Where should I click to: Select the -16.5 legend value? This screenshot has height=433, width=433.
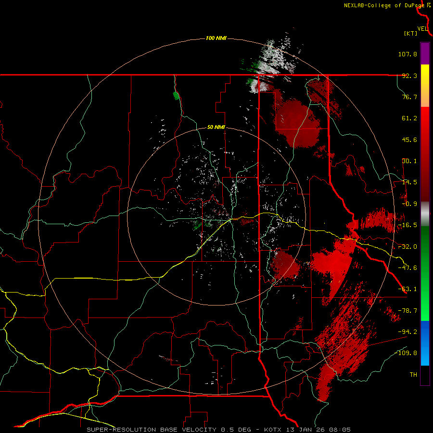(408, 225)
